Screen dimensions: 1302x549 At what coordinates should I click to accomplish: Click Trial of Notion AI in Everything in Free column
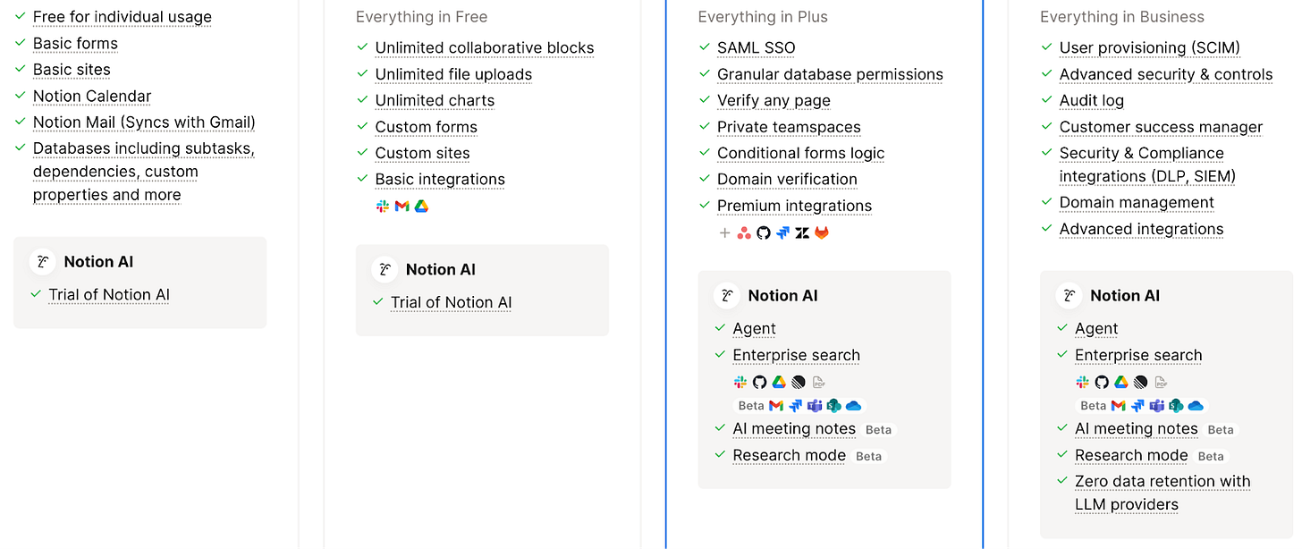coord(452,302)
